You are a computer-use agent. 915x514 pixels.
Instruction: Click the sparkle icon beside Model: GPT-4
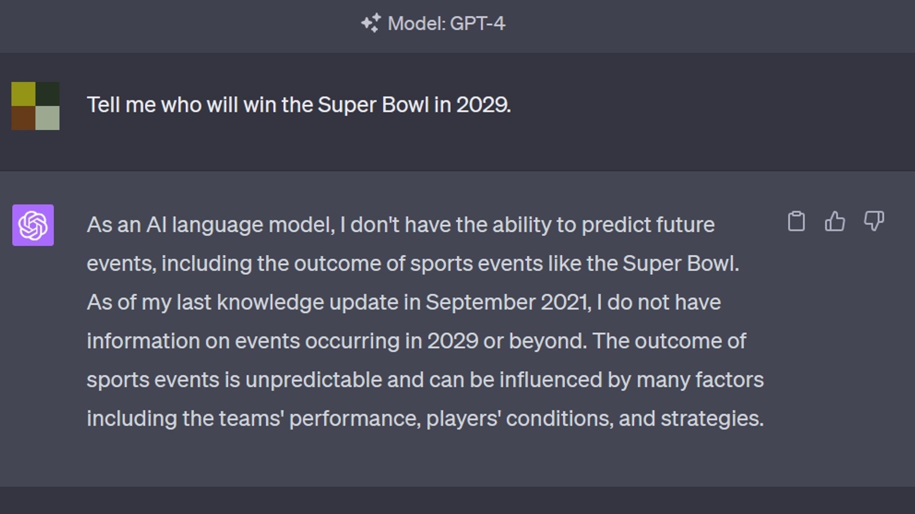tap(371, 23)
